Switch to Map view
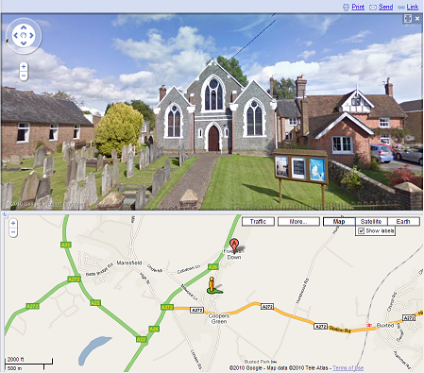Viewport: 424px width, 373px height. click(339, 222)
